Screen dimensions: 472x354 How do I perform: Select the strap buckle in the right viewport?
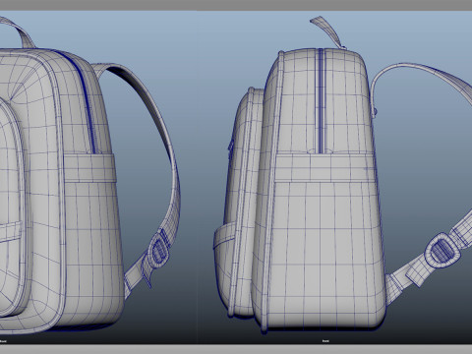pyautogui.click(x=442, y=251)
